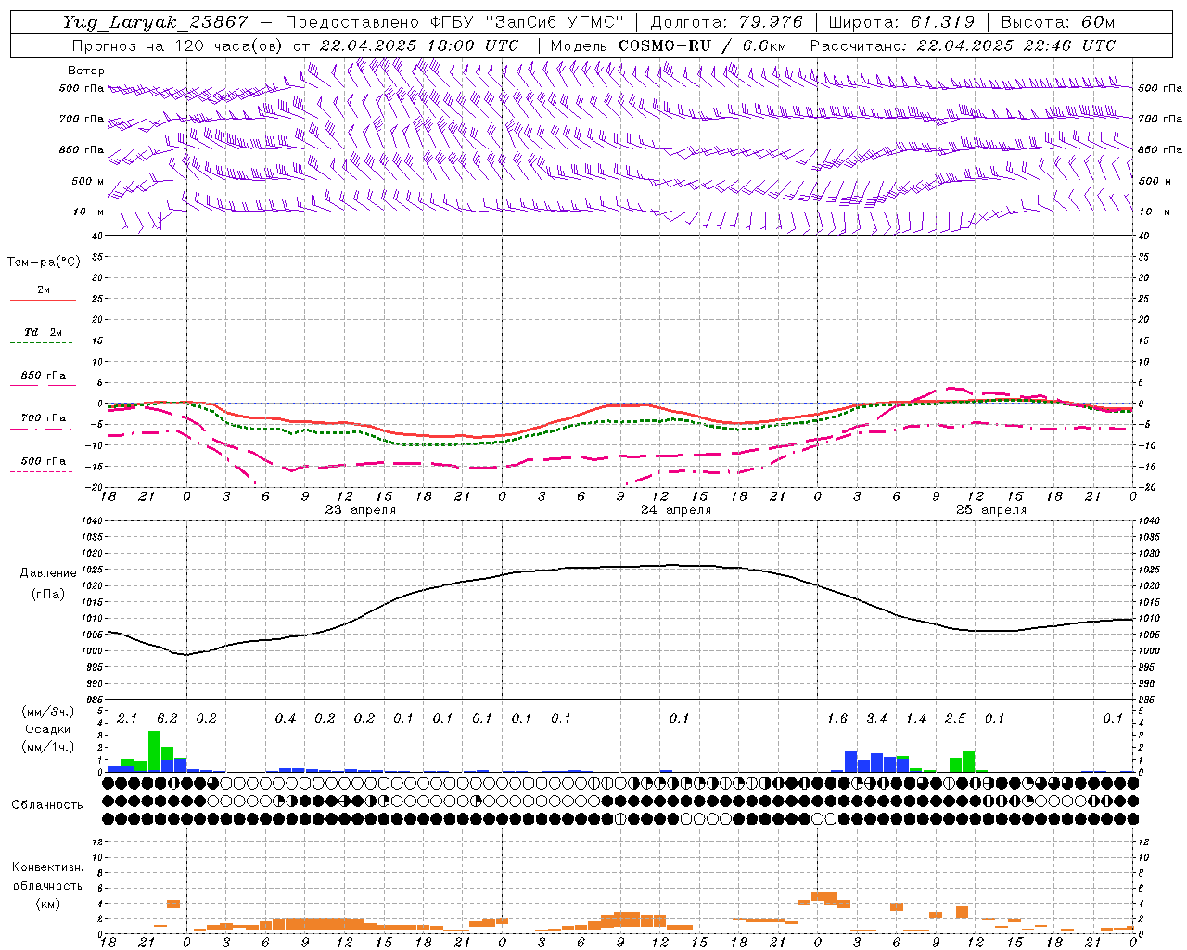The width and height of the screenshot is (1187, 950).
Task: Click the (гПа) unit label under Давление
Action: 48,595
